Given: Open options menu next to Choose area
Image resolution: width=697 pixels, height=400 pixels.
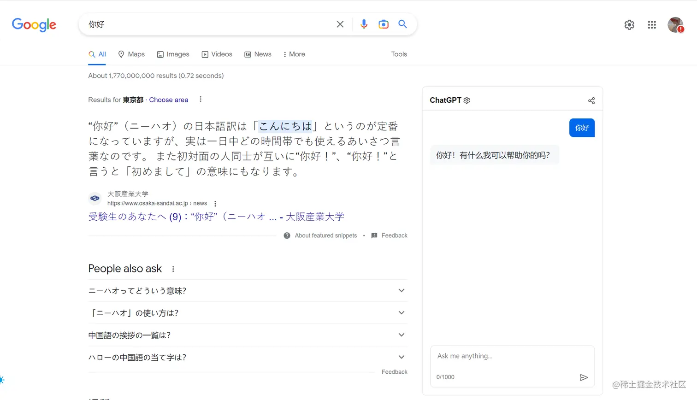Looking at the screenshot, I should pyautogui.click(x=201, y=99).
